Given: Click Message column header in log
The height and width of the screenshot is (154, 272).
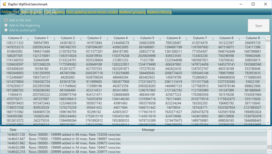Looking at the screenshot, I should coord(148,130).
